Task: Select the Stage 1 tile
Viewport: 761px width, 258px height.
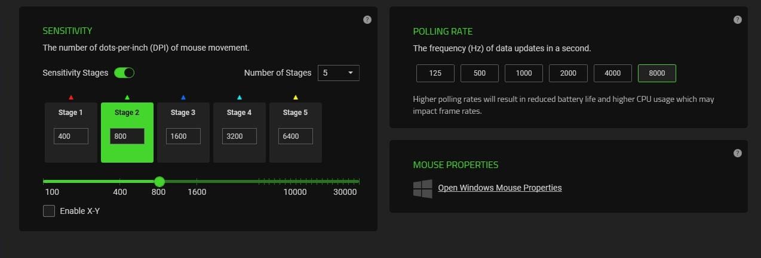Action: point(71,113)
